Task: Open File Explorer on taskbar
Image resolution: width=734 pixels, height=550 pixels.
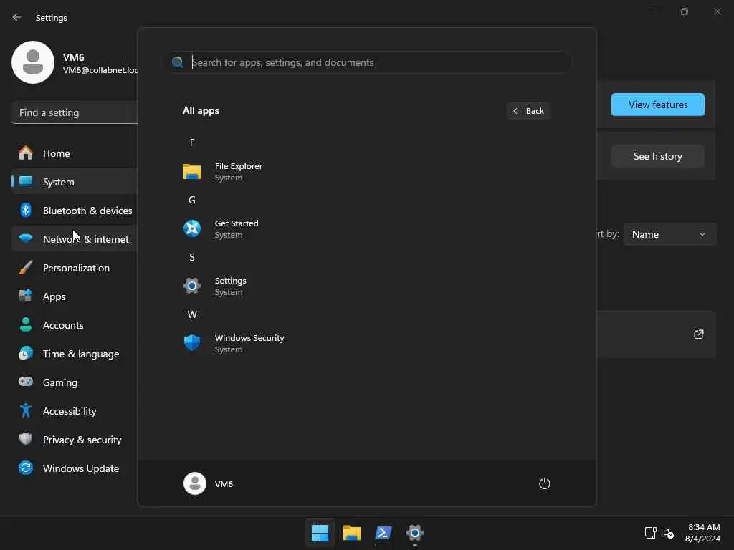Action: click(x=352, y=533)
